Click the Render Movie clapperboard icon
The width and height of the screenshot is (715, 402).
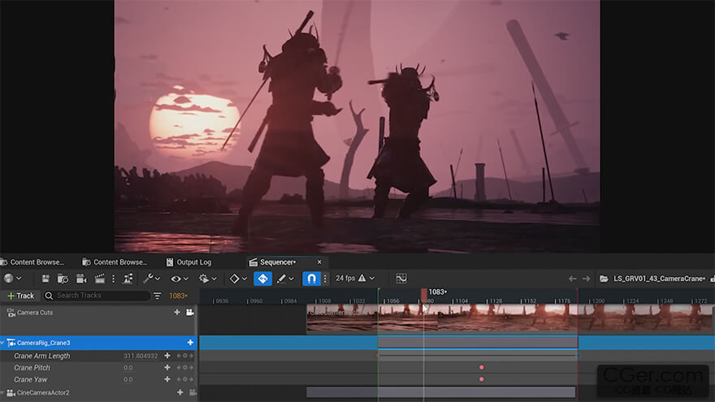[x=99, y=279]
